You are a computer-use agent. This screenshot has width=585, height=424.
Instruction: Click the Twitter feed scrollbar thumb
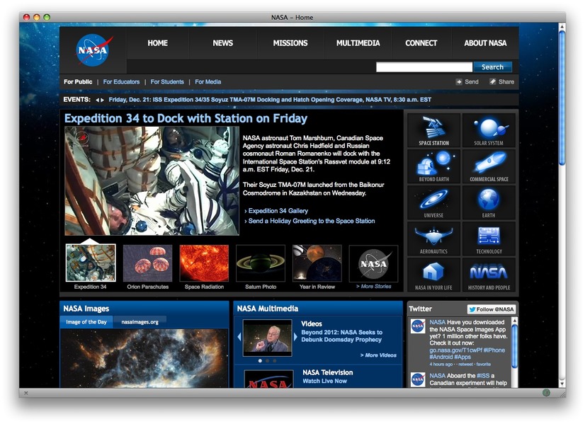point(514,345)
